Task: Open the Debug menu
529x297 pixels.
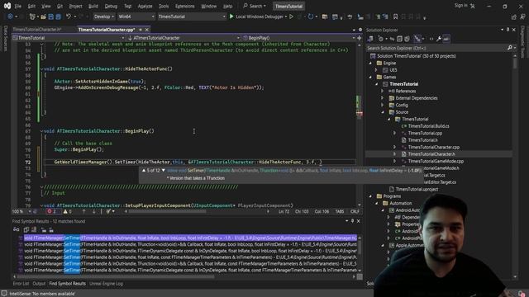Action: [111, 6]
